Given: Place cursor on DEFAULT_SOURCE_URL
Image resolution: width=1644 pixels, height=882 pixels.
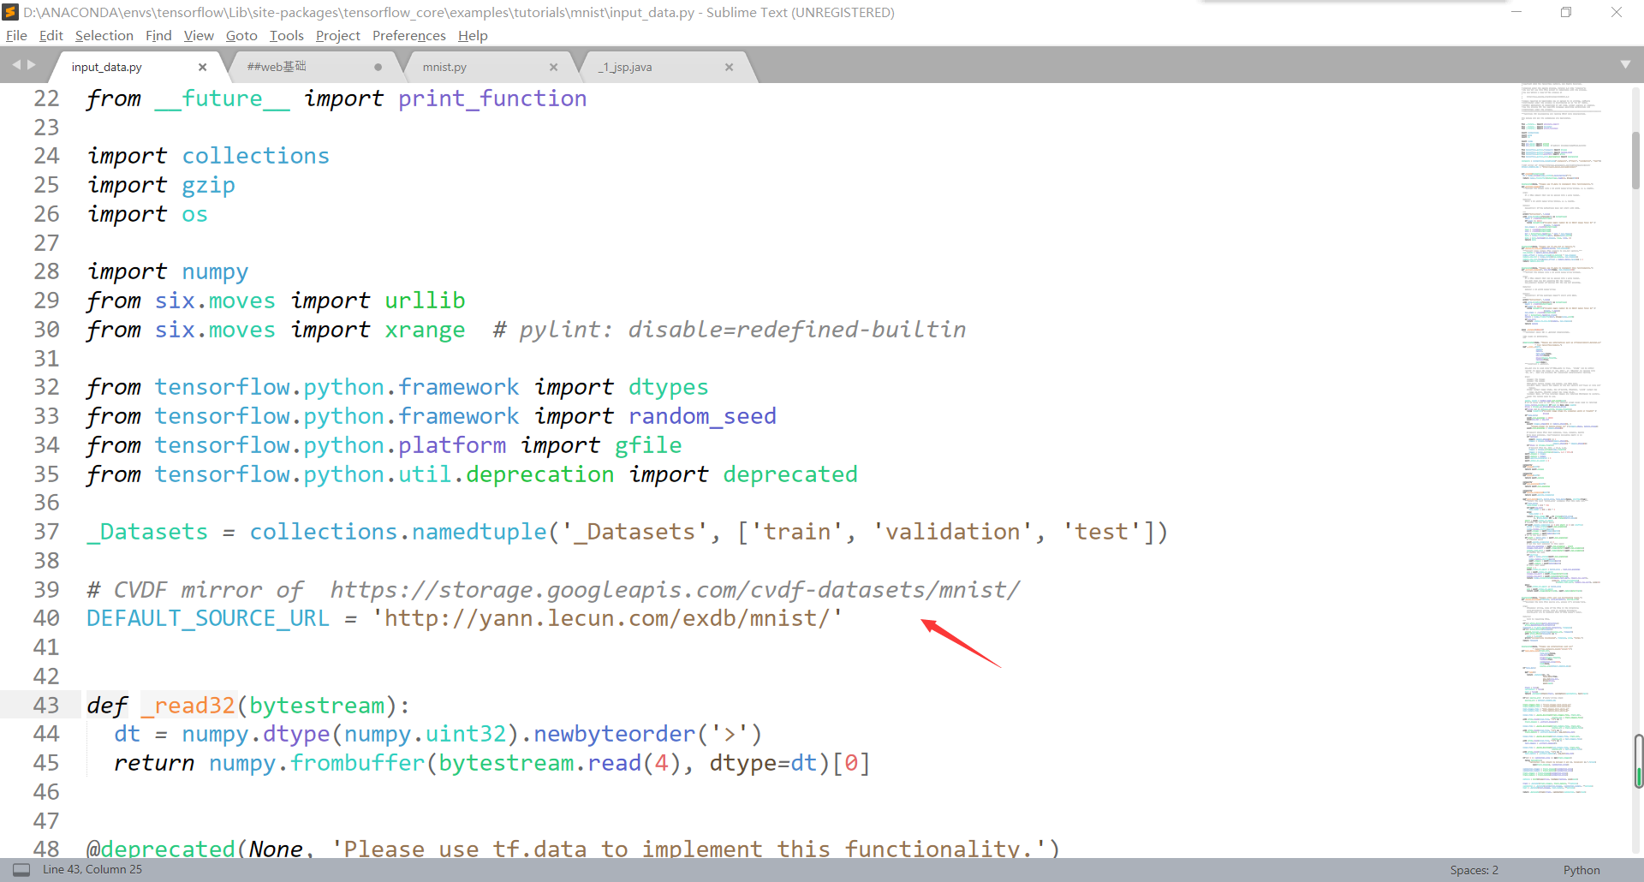Looking at the screenshot, I should click(208, 619).
